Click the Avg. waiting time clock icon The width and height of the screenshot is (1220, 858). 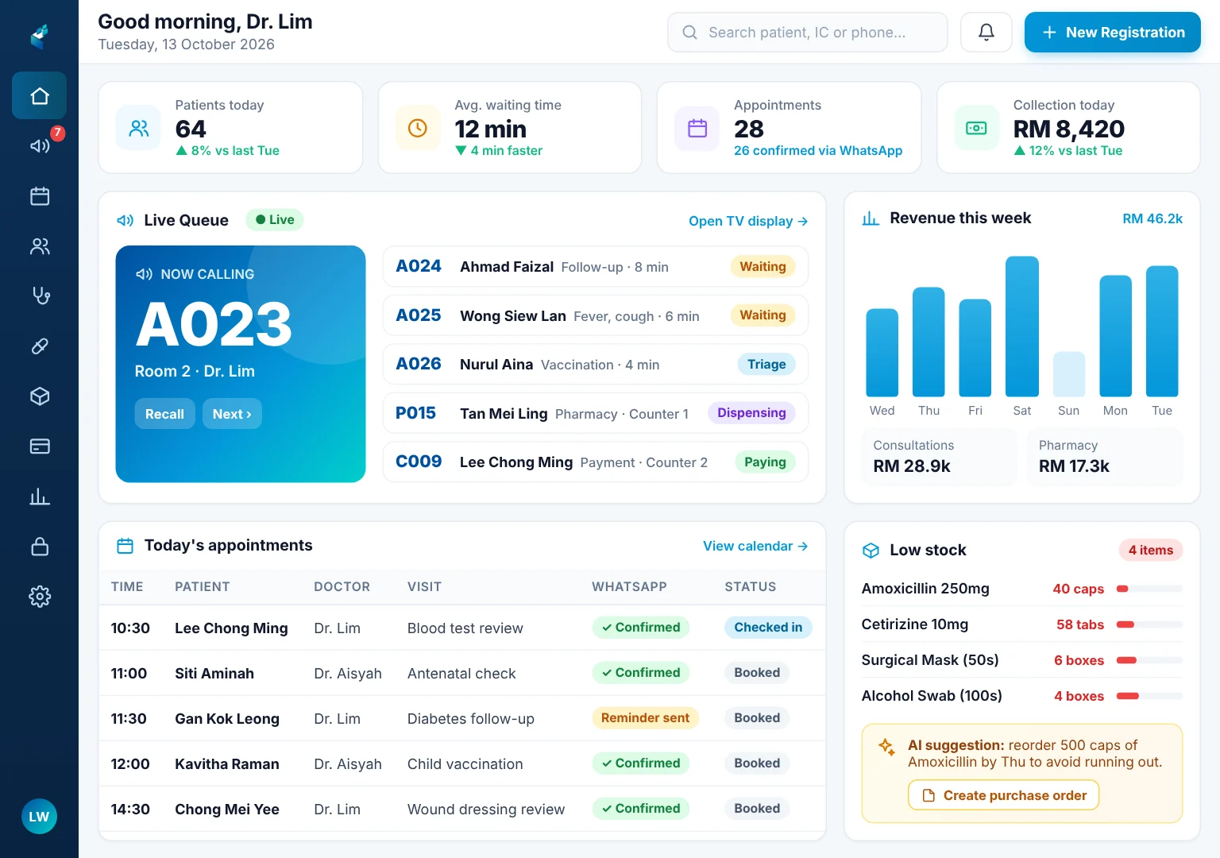pos(418,128)
